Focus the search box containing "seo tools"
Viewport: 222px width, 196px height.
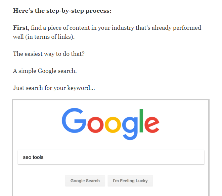point(111,157)
